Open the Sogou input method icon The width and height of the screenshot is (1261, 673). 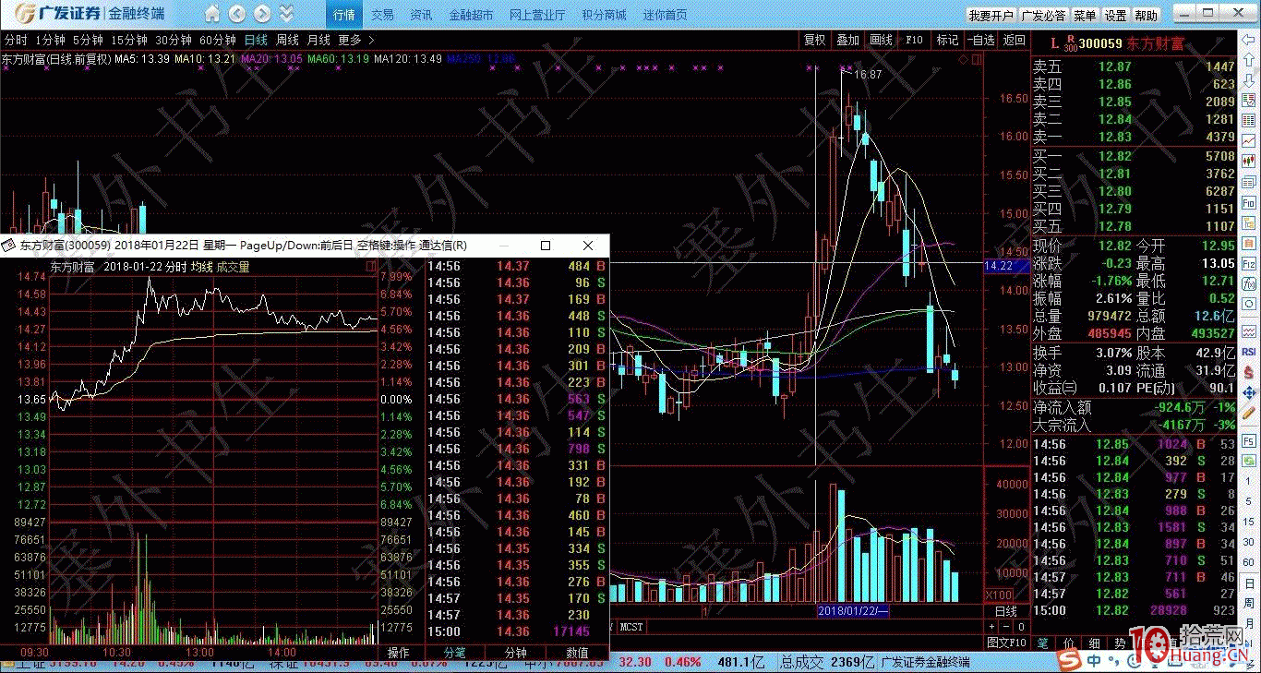1071,661
